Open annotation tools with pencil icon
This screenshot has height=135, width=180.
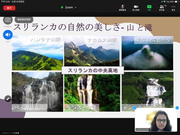click(x=8, y=99)
